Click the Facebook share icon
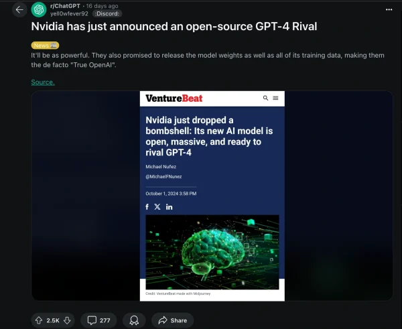This screenshot has height=329, width=402. coord(147,207)
